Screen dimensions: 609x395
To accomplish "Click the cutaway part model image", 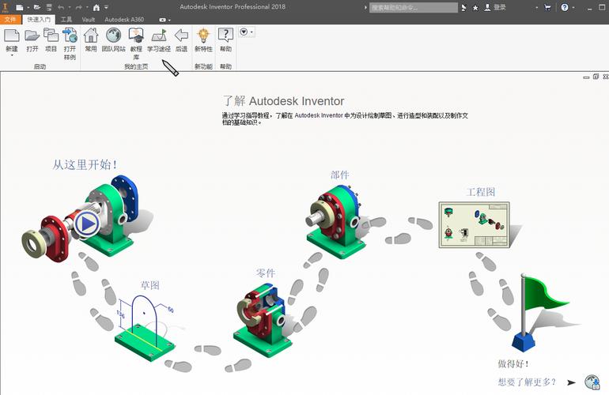I will click(263, 320).
